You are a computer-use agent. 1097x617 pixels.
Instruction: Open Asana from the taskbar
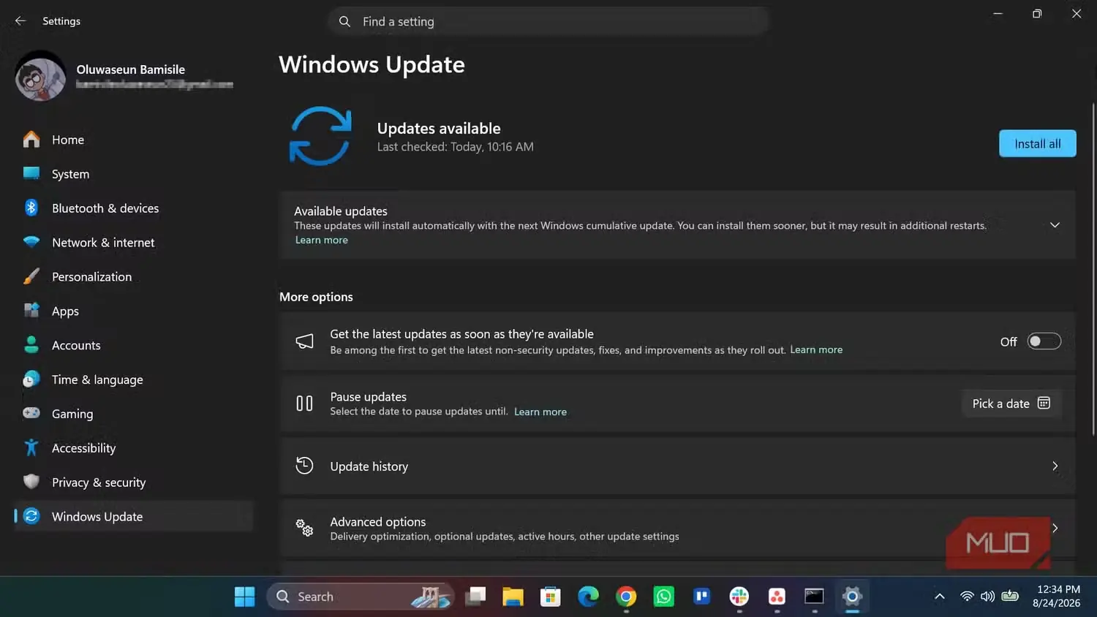click(x=777, y=597)
